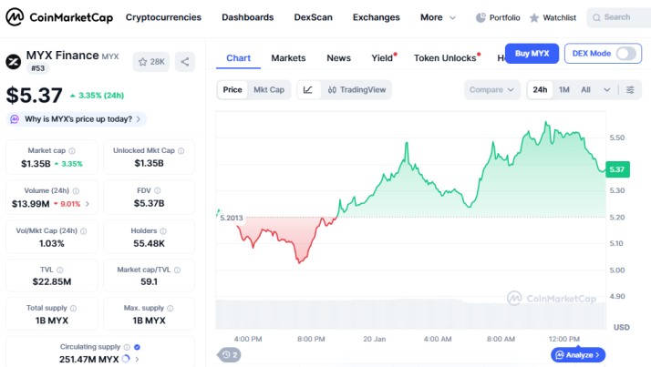The width and height of the screenshot is (651, 367).
Task: Click the 5.37 current price chart label
Action: coord(617,169)
